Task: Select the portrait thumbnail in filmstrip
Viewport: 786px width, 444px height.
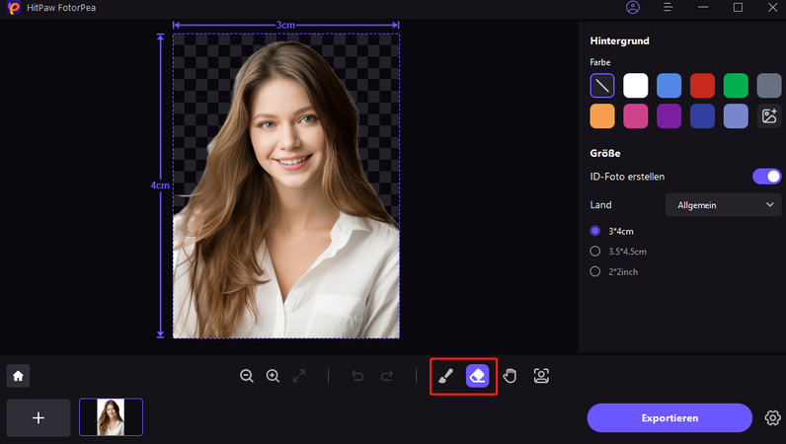Action: (x=111, y=417)
